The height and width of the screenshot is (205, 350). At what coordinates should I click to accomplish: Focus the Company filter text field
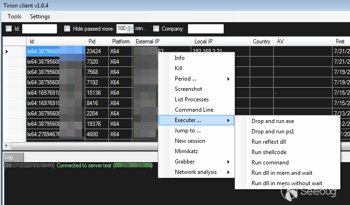coord(205,29)
